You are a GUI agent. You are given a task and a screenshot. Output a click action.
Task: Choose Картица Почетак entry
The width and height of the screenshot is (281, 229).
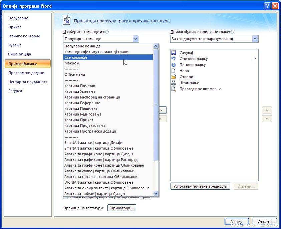[x=108, y=86]
